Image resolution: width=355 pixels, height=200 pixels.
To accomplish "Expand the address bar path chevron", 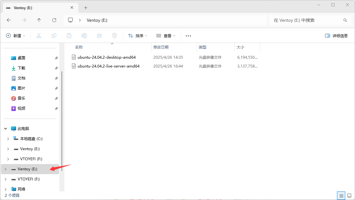I will click(x=80, y=20).
